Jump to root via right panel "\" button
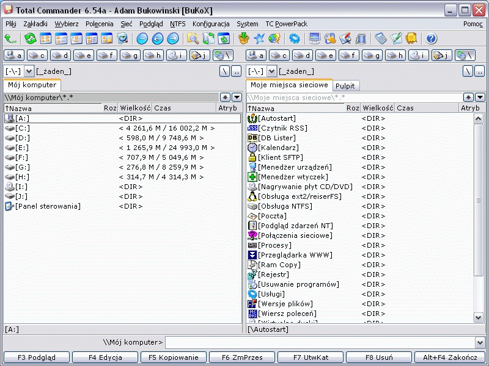The width and height of the screenshot is (489, 366). [468, 71]
